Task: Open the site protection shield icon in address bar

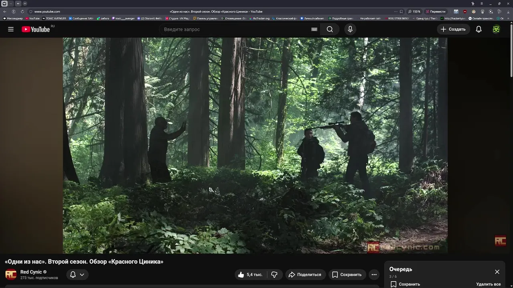Action: click(x=30, y=12)
